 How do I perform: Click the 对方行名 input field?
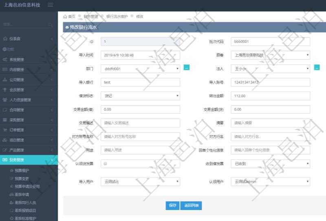point(270,136)
